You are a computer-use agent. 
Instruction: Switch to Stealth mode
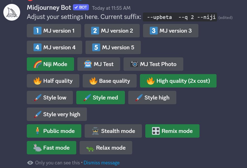[113, 131]
